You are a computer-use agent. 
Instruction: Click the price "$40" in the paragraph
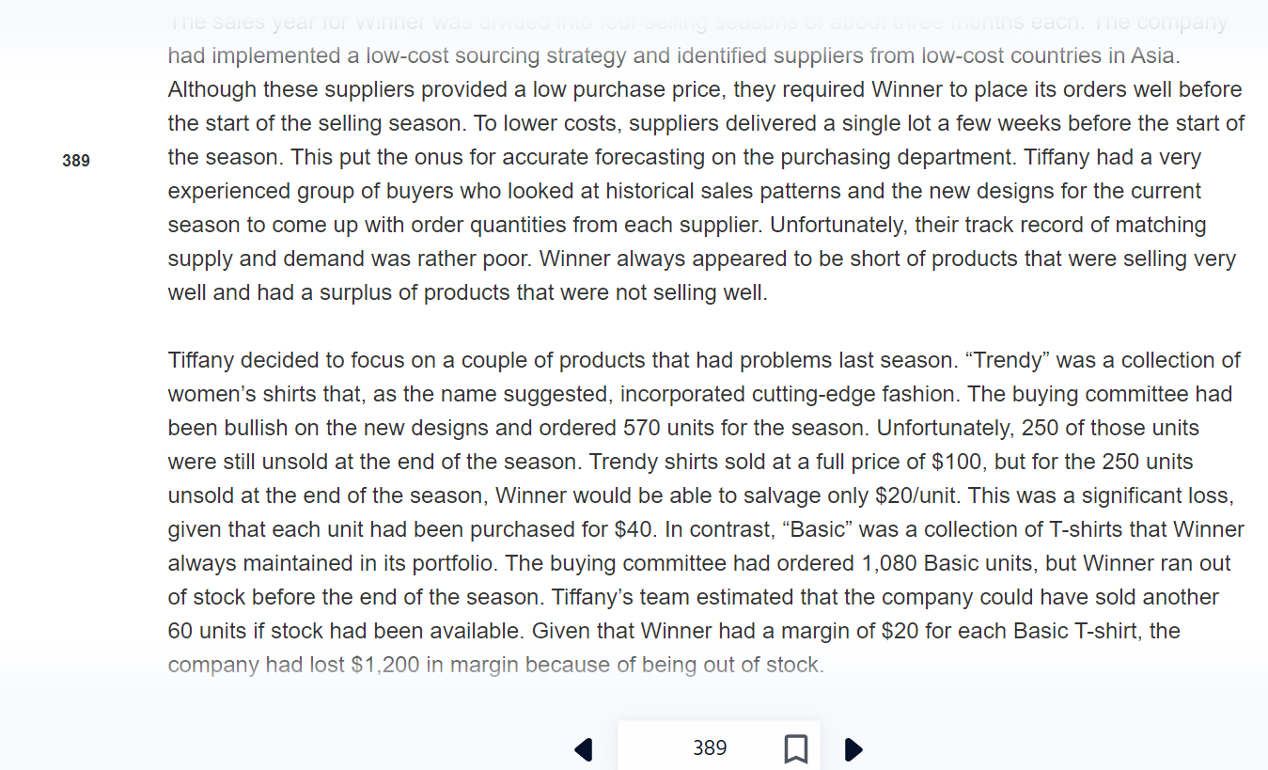pos(634,529)
